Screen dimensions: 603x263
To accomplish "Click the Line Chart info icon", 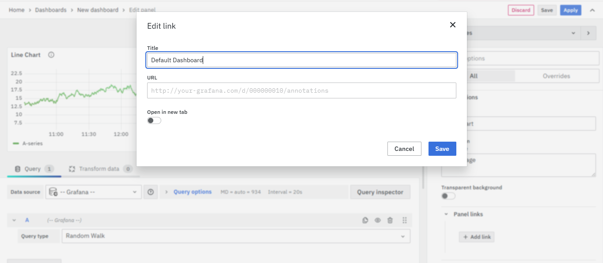I will (x=51, y=55).
